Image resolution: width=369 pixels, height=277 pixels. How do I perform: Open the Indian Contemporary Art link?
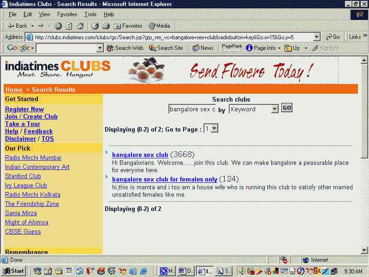[x=37, y=167]
